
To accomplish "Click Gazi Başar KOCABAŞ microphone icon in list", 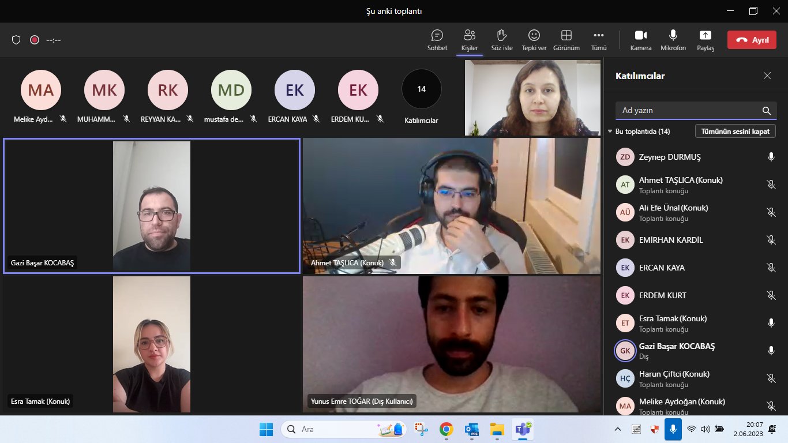I will point(771,351).
